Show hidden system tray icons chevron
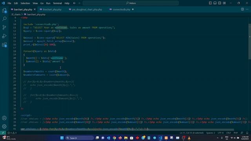Image resolution: width=251 pixels, height=141 pixels. coord(217,138)
